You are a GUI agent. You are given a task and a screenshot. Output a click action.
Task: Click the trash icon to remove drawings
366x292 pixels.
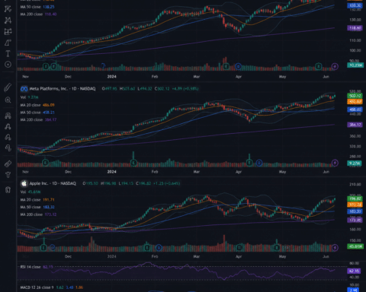click(8, 189)
